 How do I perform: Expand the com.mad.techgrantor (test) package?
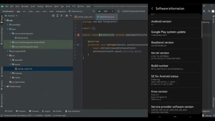click(10, 47)
